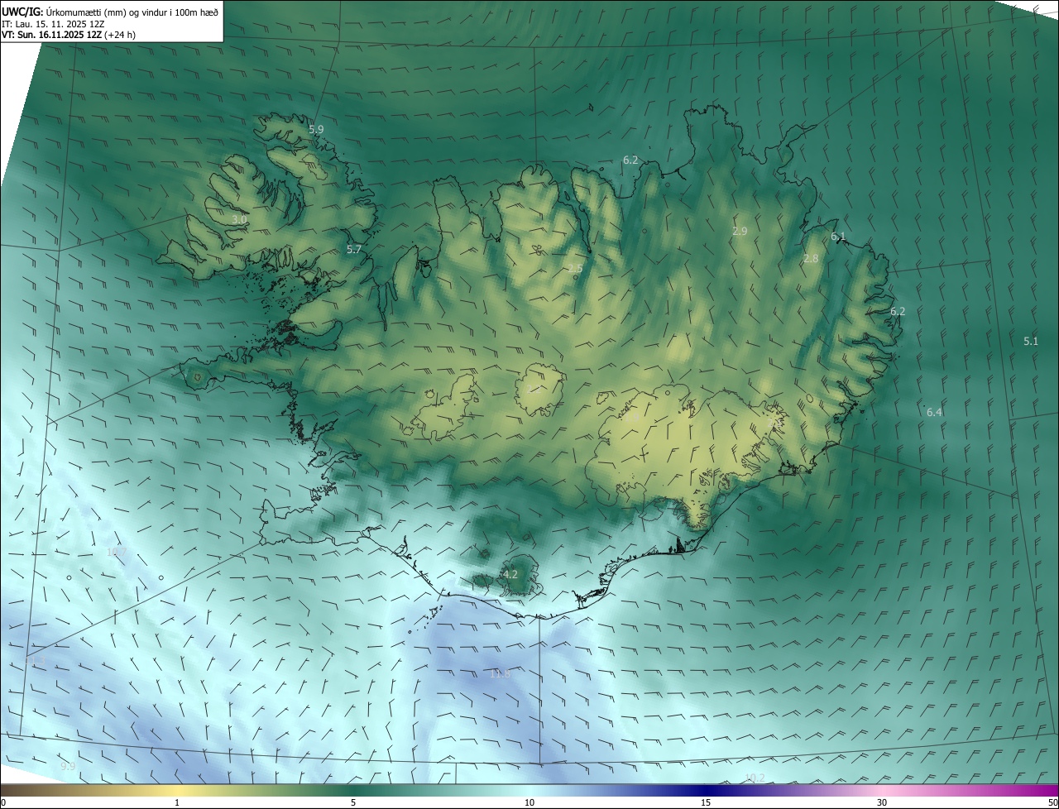Image resolution: width=1059 pixels, height=809 pixels.
Task: Pick the 2.5 value label on the map
Action: point(575,268)
